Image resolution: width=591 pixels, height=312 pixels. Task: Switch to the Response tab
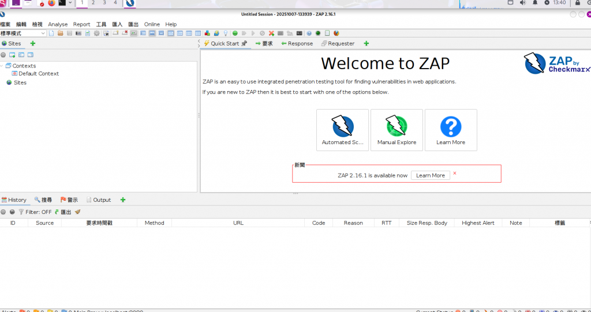tap(297, 43)
